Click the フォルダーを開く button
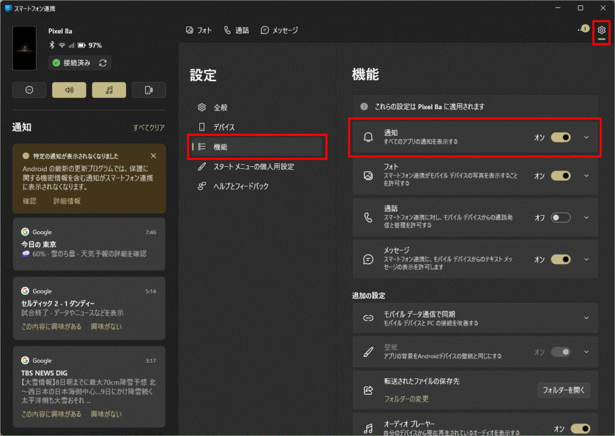Viewport: 615px width, 436px height. click(x=563, y=390)
